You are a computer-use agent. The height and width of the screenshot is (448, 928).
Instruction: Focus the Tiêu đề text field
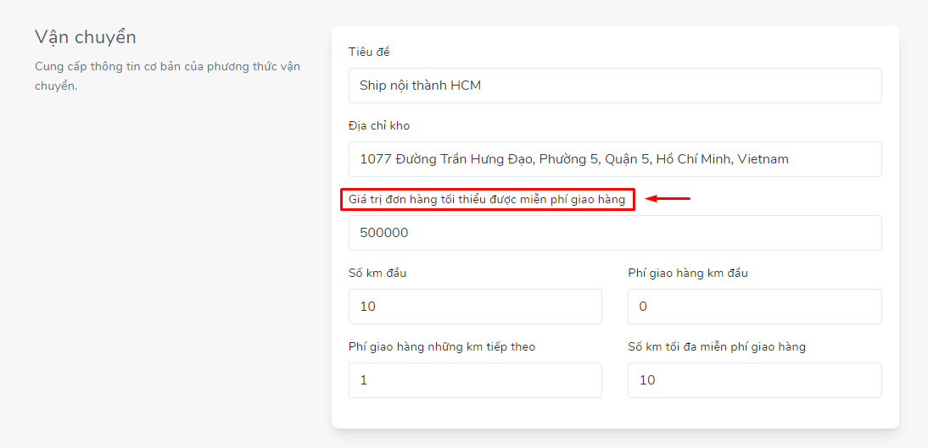[615, 86]
